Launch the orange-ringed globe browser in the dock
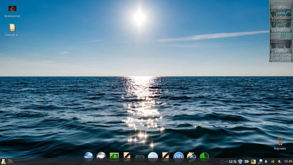Viewport: 293px width, 165px height. (191, 157)
